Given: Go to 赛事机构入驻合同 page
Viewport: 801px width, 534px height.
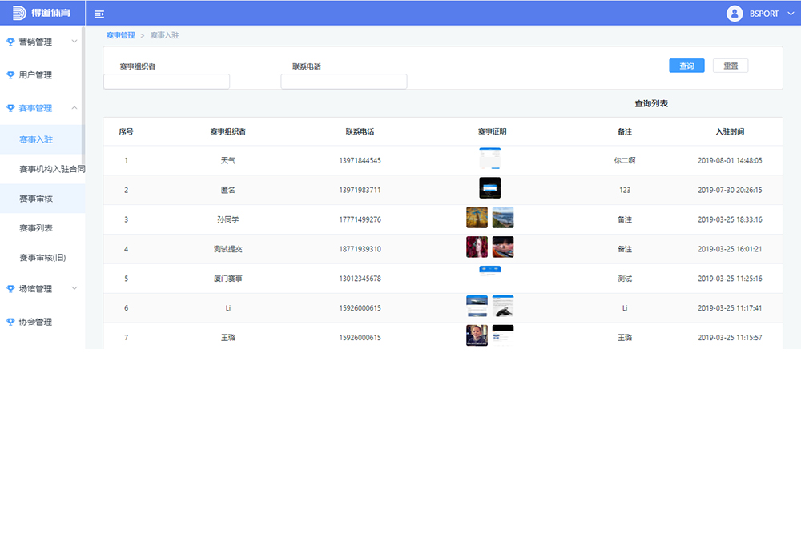Looking at the screenshot, I should click(52, 169).
